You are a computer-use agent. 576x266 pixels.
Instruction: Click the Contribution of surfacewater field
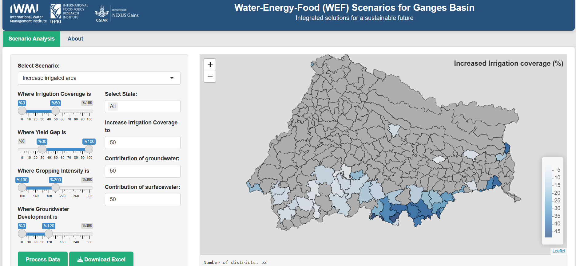coord(142,199)
